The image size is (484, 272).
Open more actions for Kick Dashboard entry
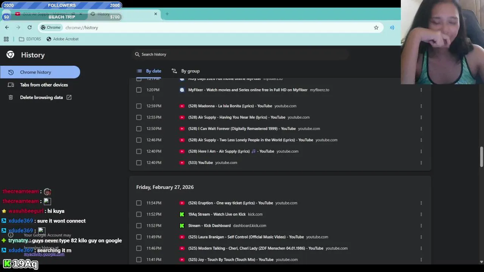point(421,226)
